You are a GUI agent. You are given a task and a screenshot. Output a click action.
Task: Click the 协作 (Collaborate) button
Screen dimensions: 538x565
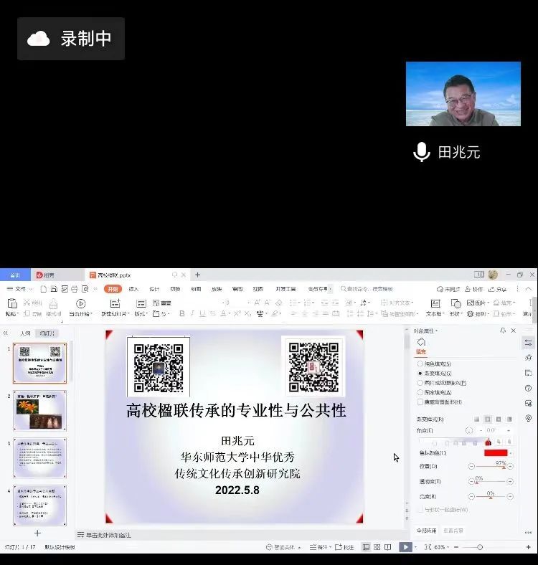[x=474, y=289]
